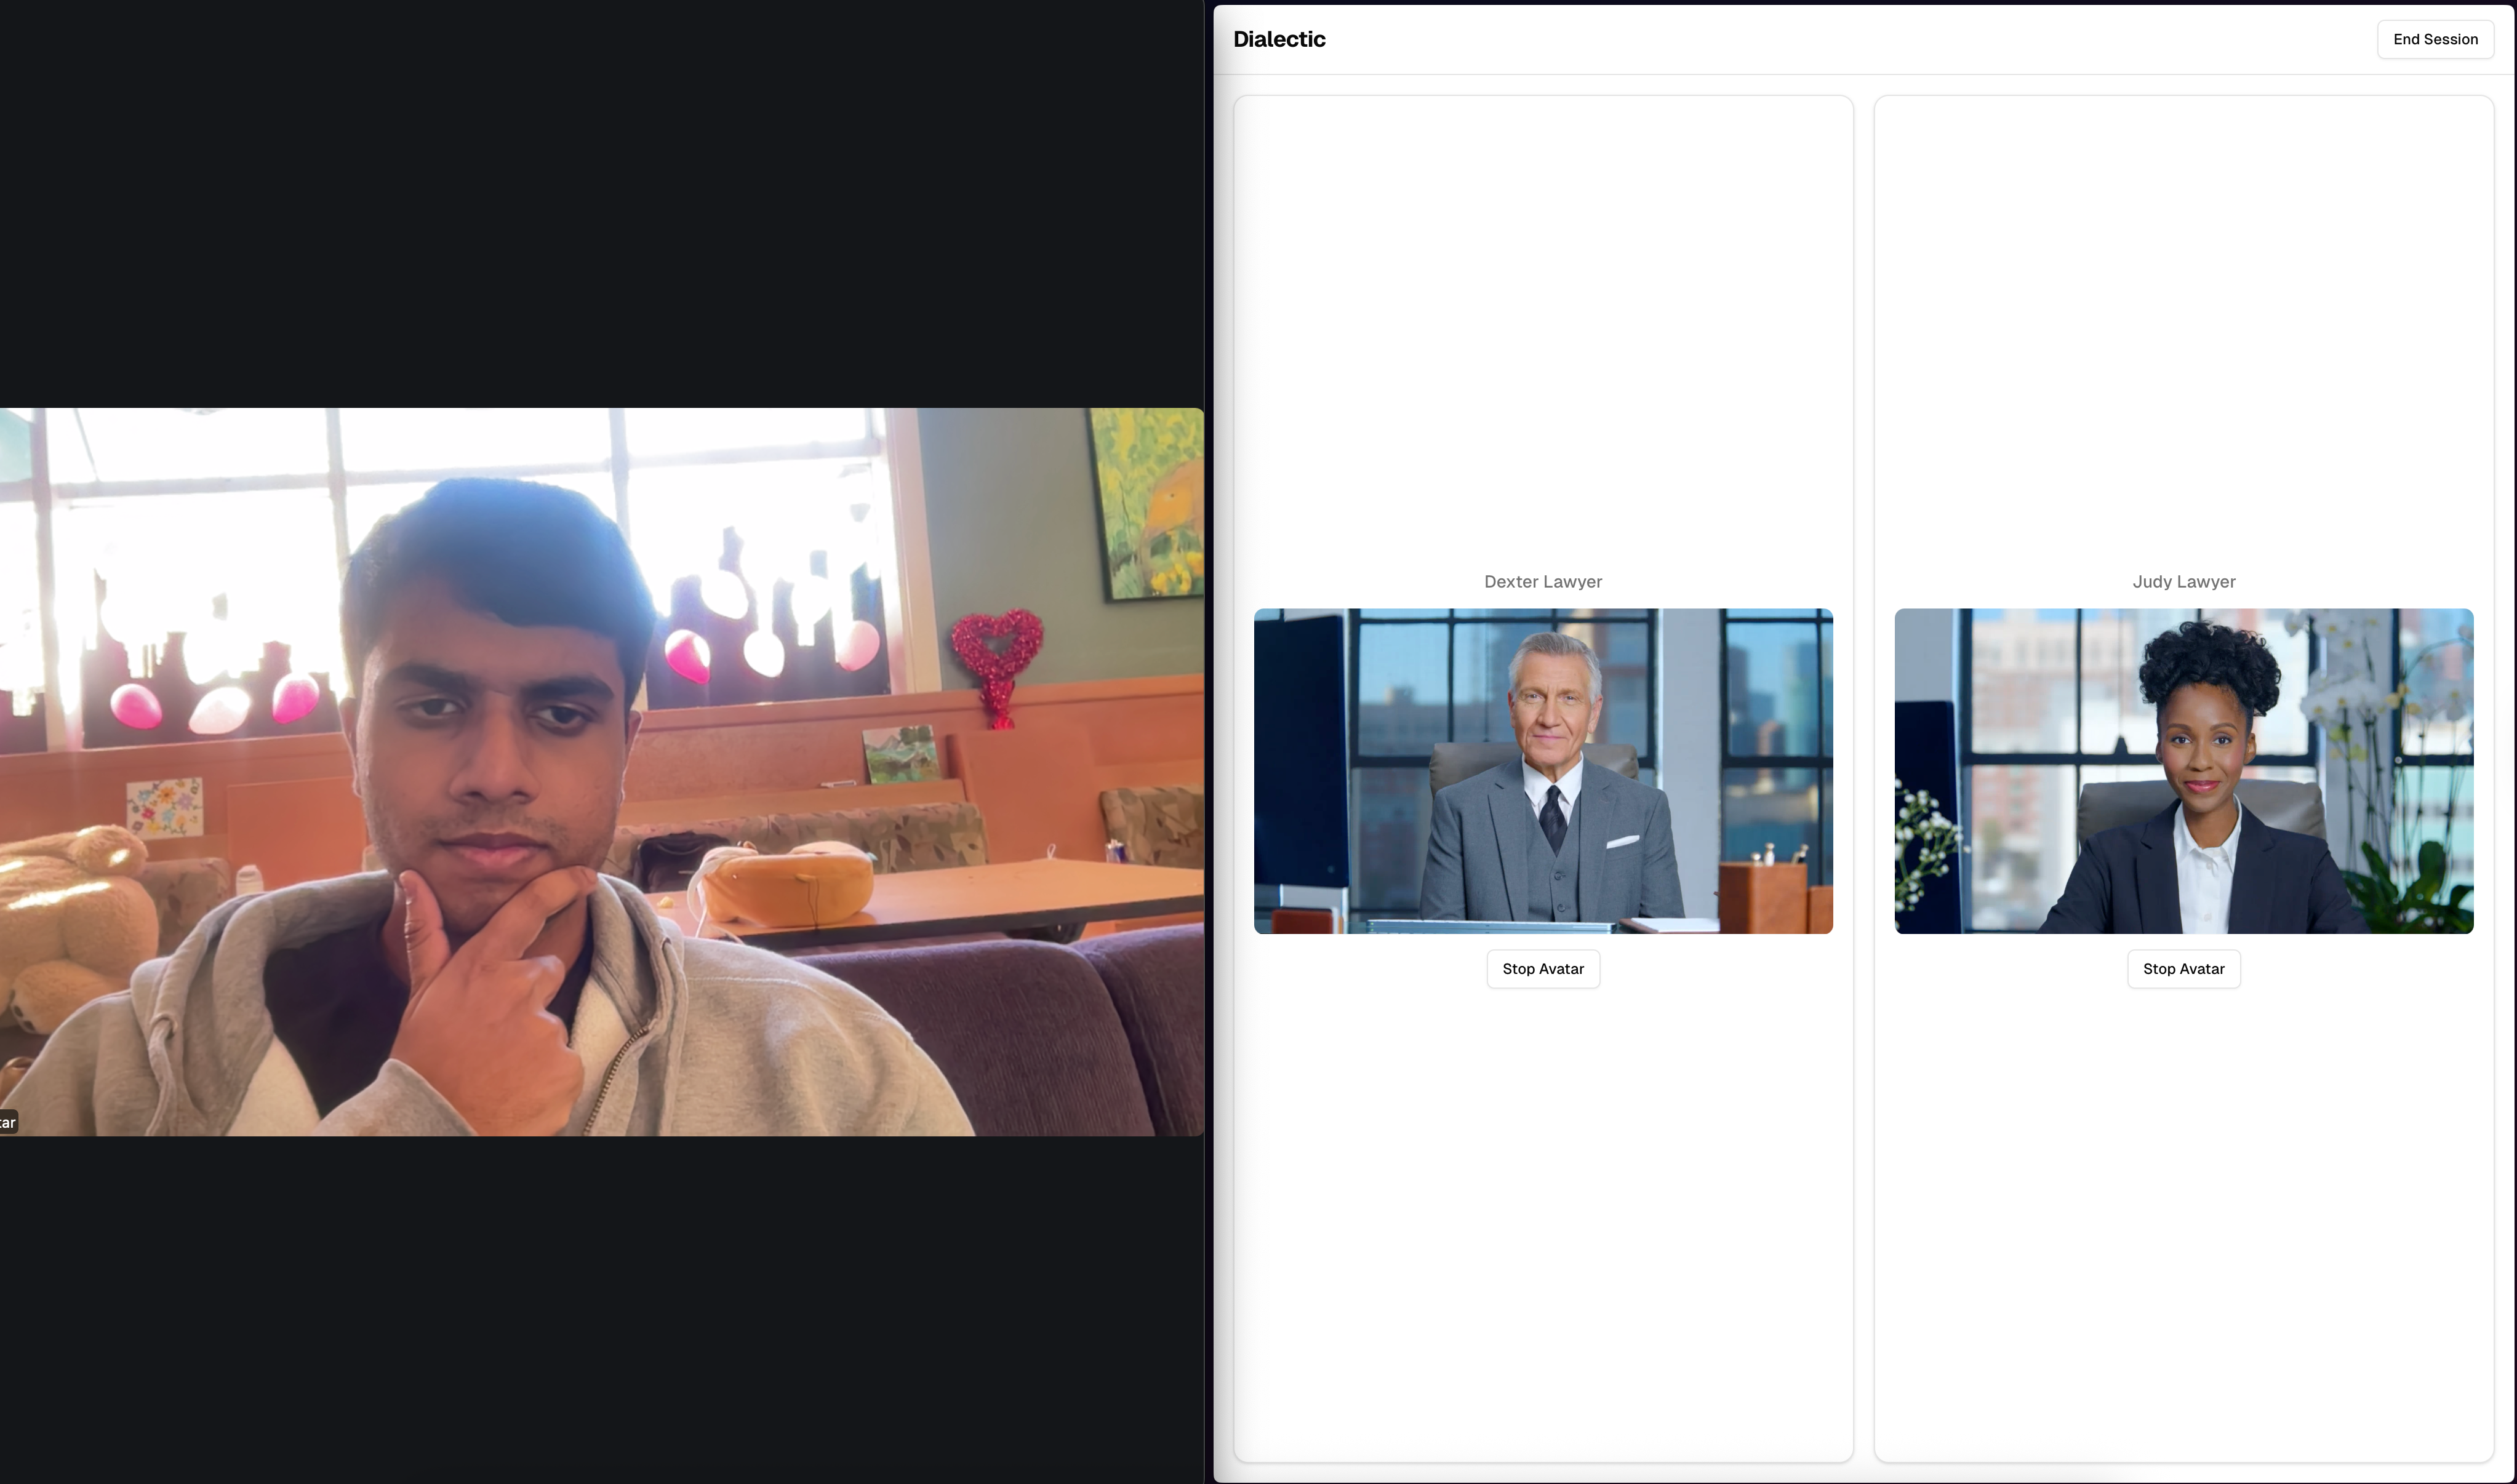This screenshot has width=2517, height=1484.
Task: Click the Dexter Lawyer name label
Action: (x=1542, y=582)
